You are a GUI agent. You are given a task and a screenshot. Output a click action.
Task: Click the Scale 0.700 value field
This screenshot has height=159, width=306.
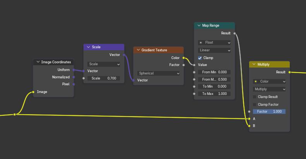[104, 78]
